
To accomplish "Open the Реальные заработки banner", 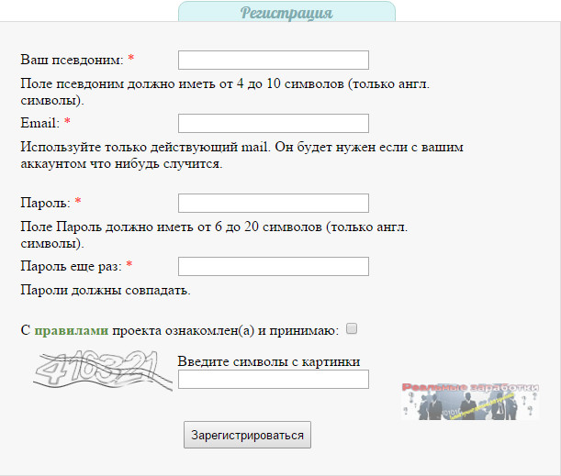I will pos(469,401).
